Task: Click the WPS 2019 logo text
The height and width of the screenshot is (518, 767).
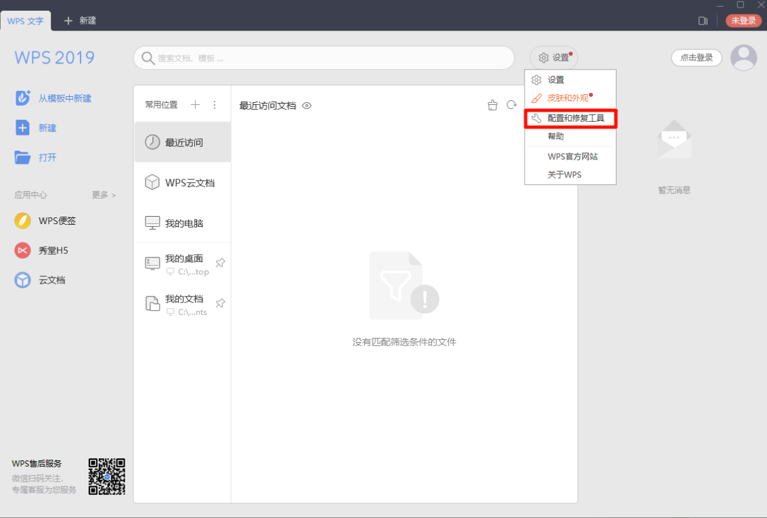Action: pyautogui.click(x=54, y=58)
